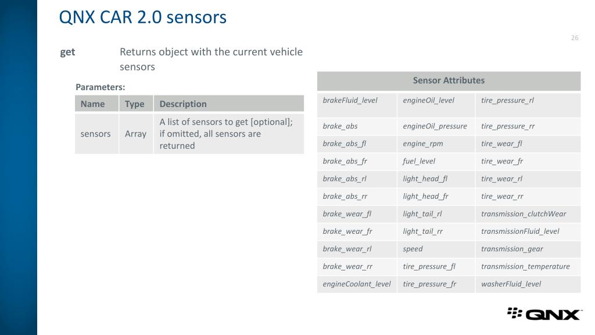This screenshot has height=335, width=595.
Task: Click the speed attribute cell
Action: tap(436, 249)
